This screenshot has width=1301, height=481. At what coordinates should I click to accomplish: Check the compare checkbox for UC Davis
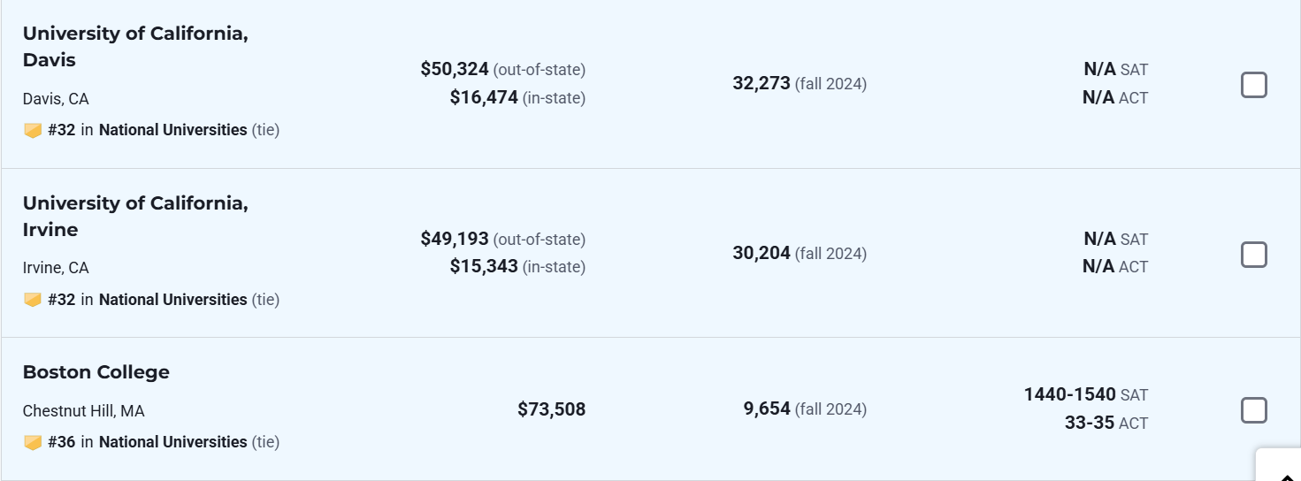(x=1253, y=85)
